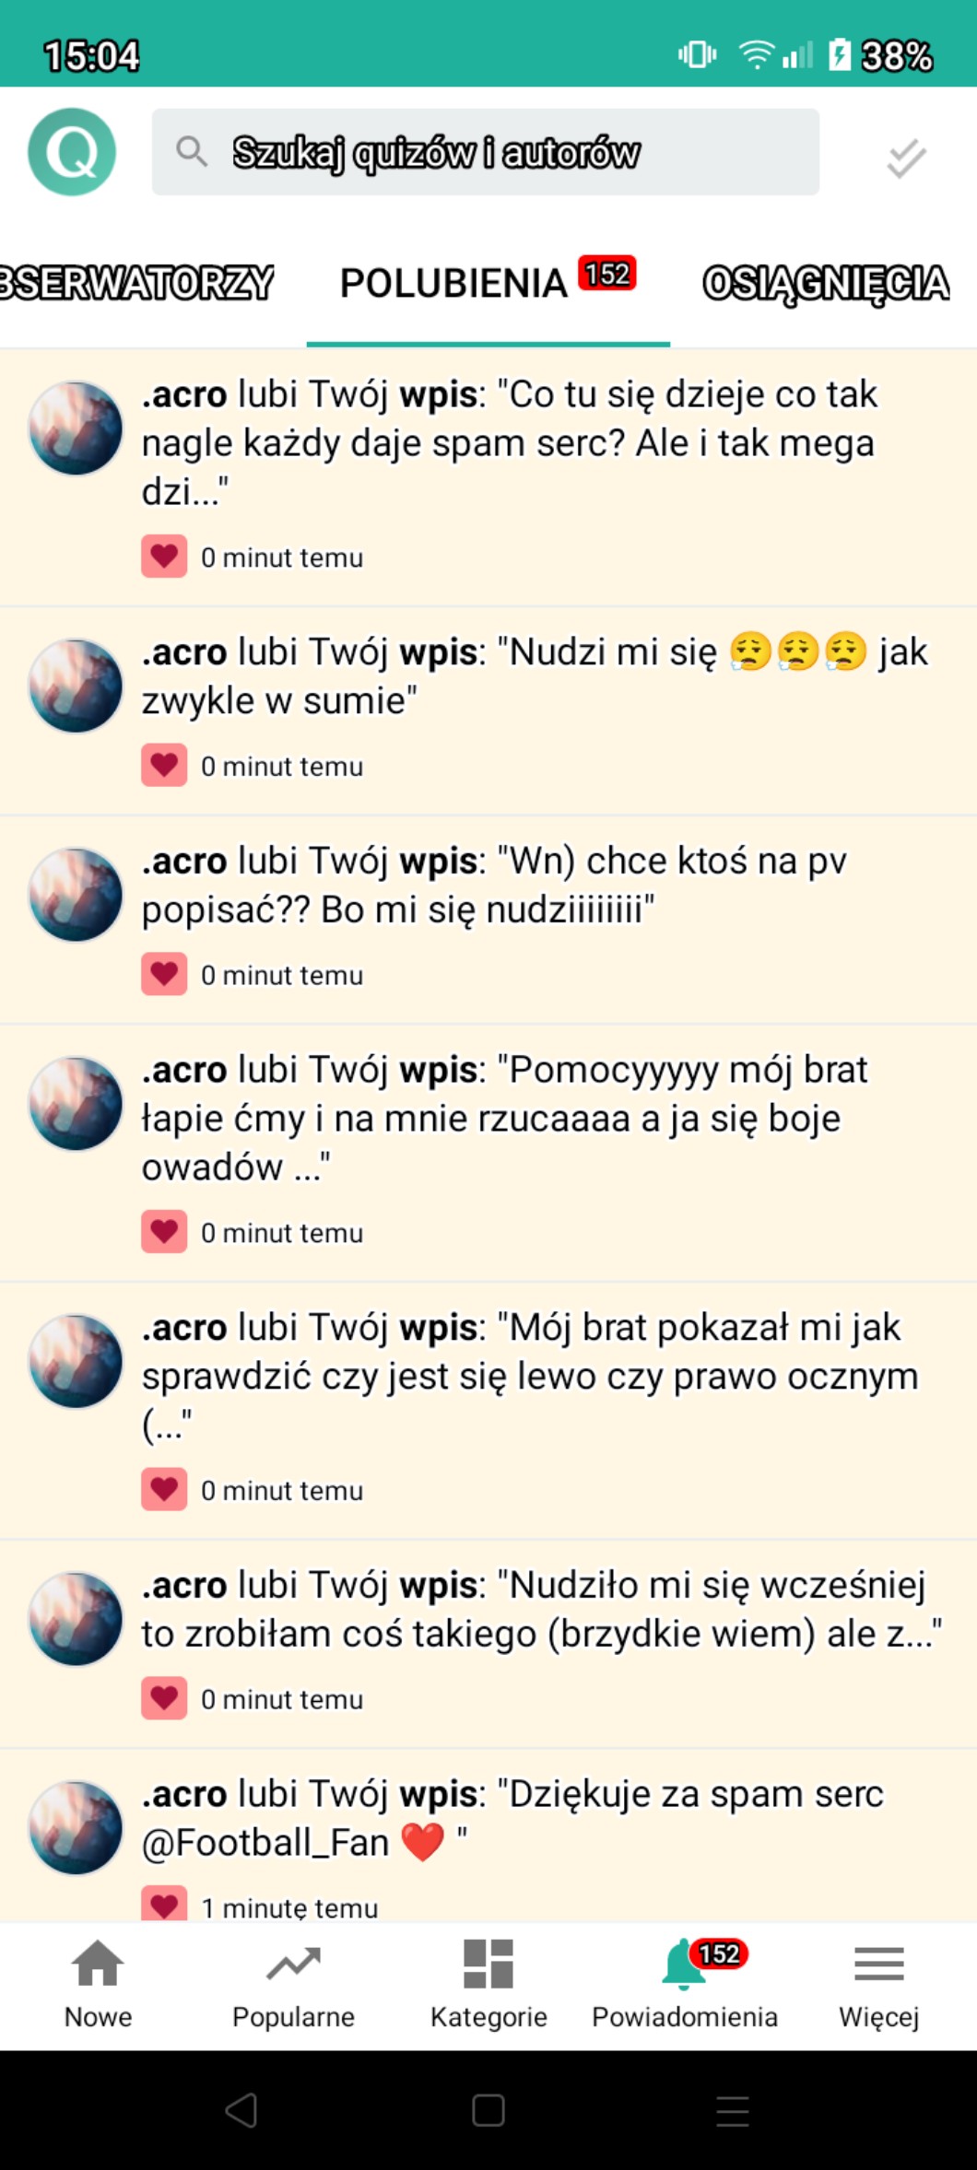Open the "Mój brat pokazał mi" like notification

click(488, 1411)
